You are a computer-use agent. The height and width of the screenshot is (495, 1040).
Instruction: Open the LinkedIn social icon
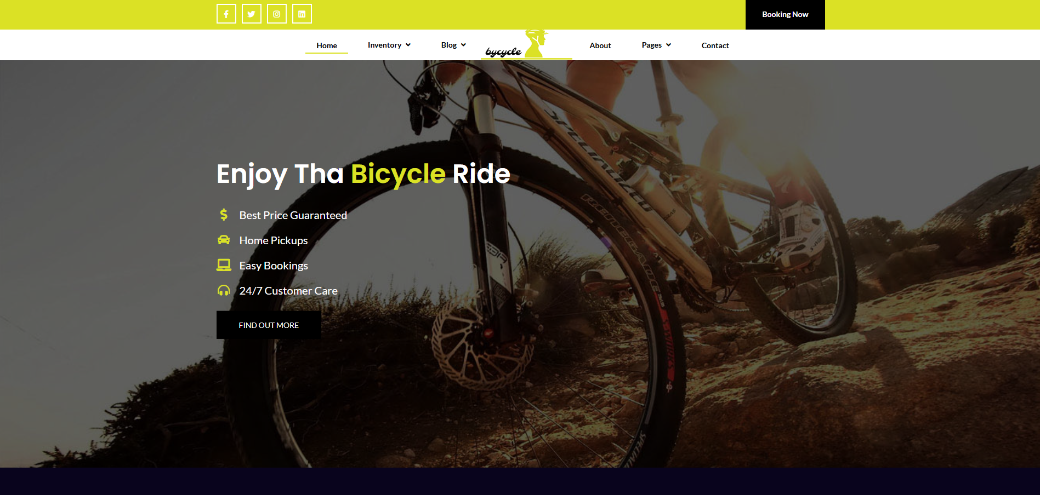coord(302,14)
